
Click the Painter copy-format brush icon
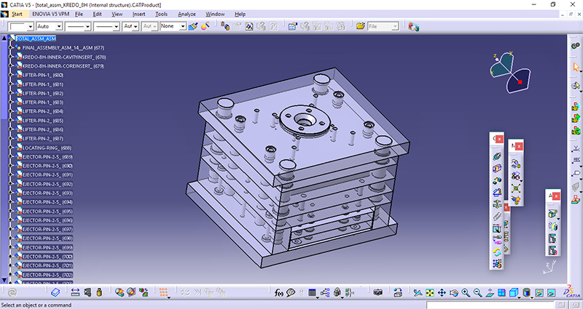tap(193, 26)
